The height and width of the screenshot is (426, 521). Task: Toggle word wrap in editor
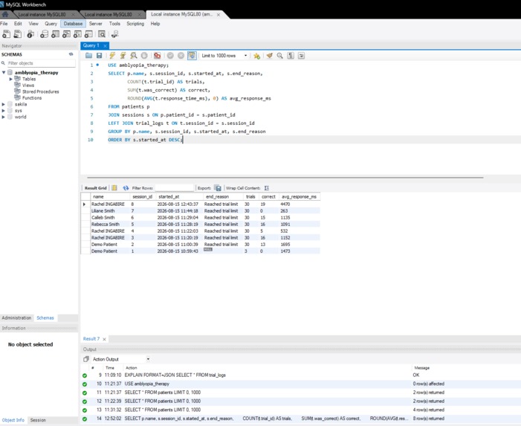pyautogui.click(x=301, y=56)
